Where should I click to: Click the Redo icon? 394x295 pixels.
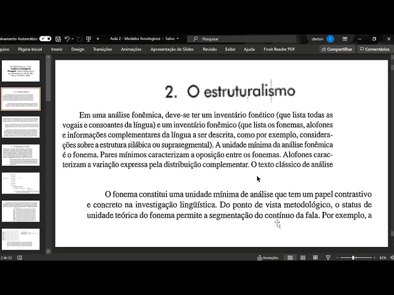tap(79, 39)
